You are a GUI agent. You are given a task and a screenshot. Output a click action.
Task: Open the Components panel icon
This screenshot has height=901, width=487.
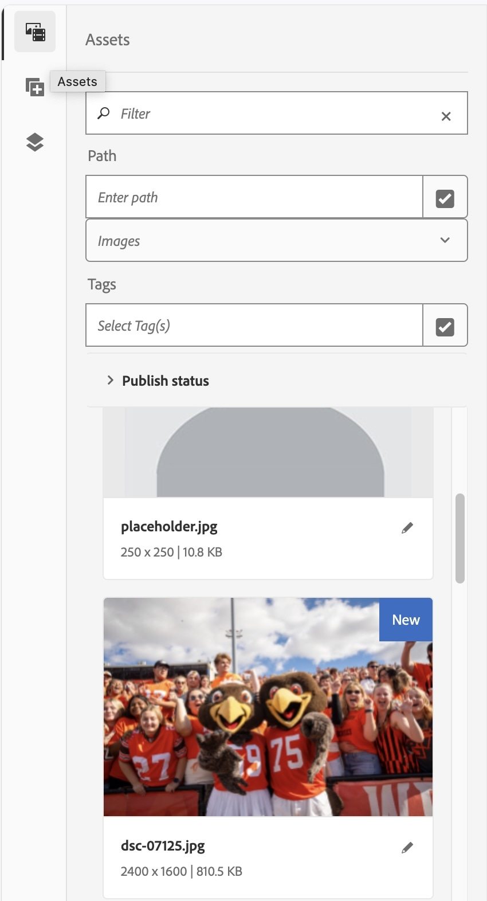[x=35, y=87]
